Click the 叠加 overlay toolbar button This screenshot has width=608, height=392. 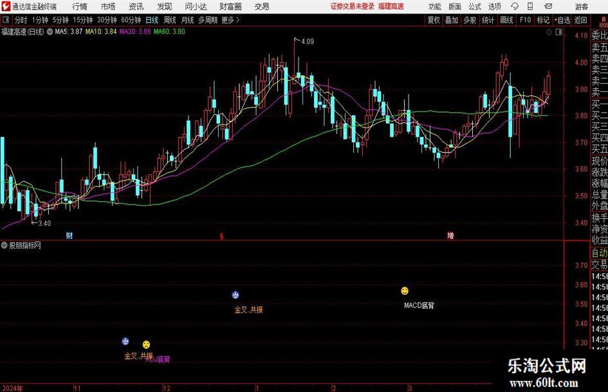452,20
